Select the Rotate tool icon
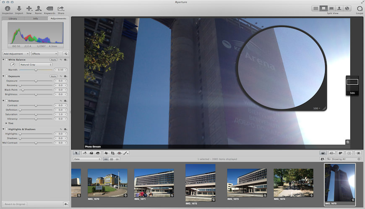The image size is (365, 209). 85,153
